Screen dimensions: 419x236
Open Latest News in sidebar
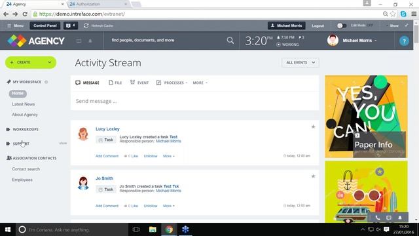point(24,104)
